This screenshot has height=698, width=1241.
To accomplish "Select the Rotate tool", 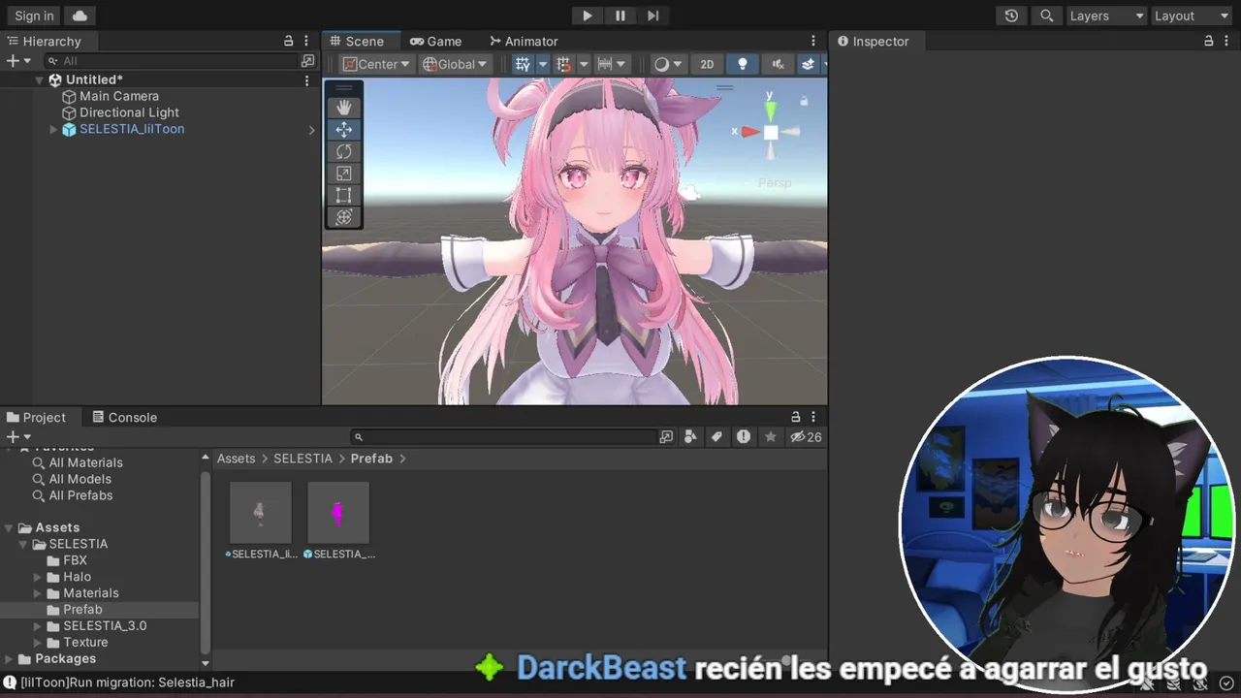I will pyautogui.click(x=343, y=151).
